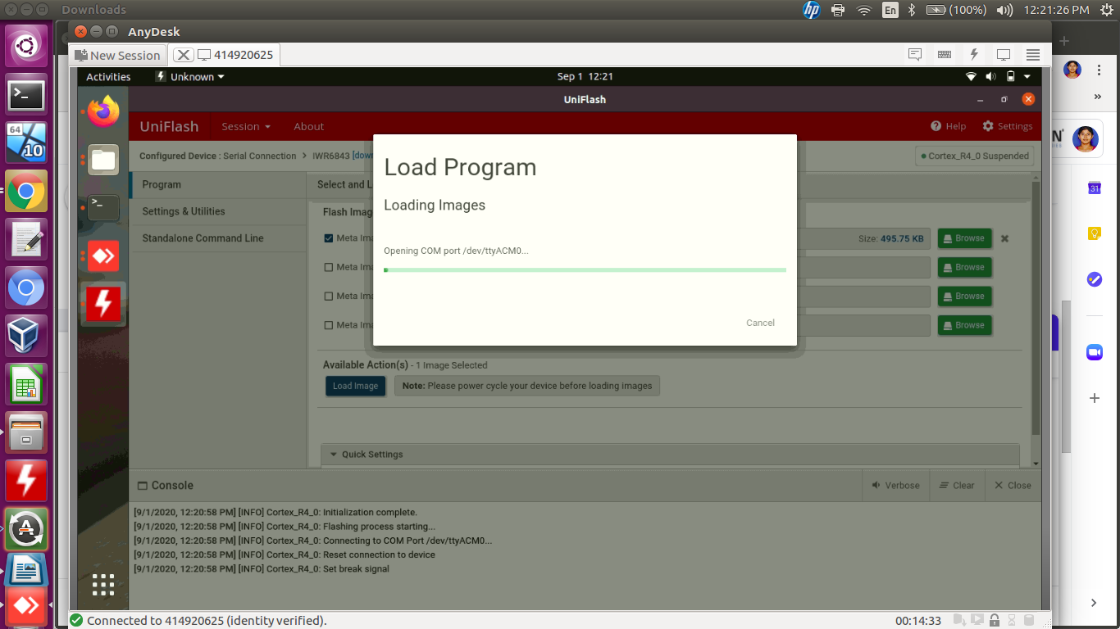
Task: Click the Load Image button
Action: click(x=355, y=386)
